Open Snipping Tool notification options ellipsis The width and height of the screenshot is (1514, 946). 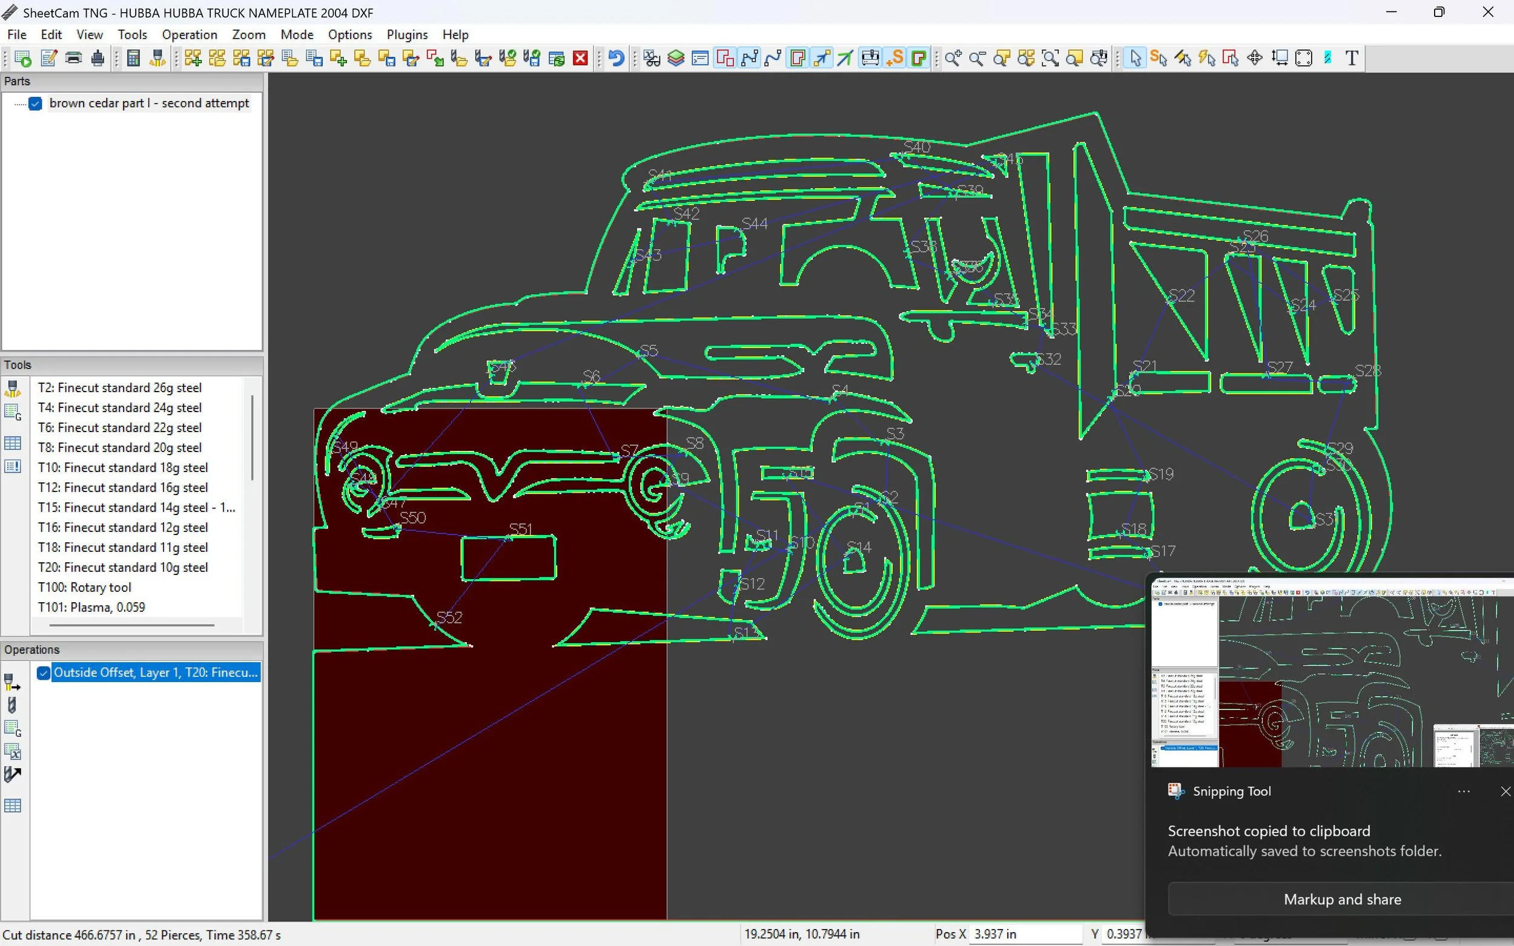[1463, 792]
